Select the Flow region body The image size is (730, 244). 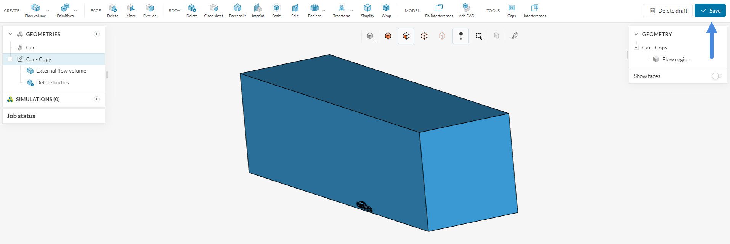pos(676,59)
